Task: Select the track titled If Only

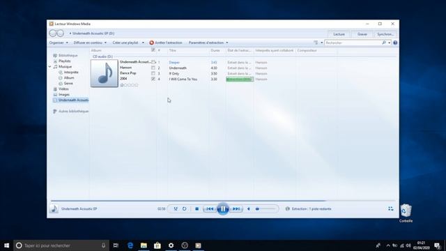Action: (174, 73)
